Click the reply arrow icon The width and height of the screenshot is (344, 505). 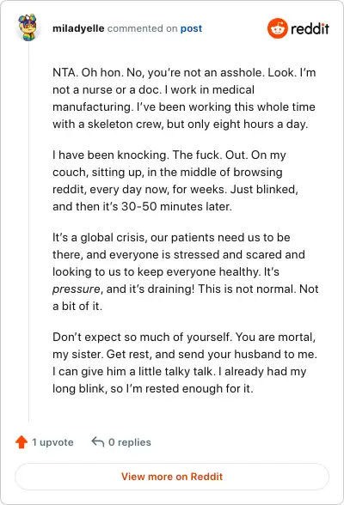(98, 441)
